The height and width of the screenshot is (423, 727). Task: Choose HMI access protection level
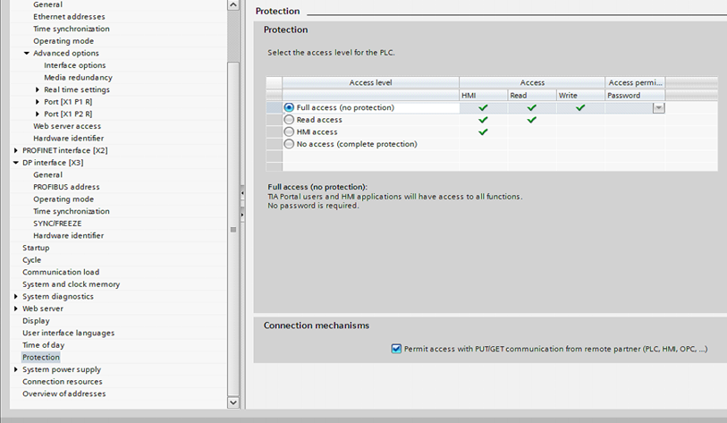point(289,132)
